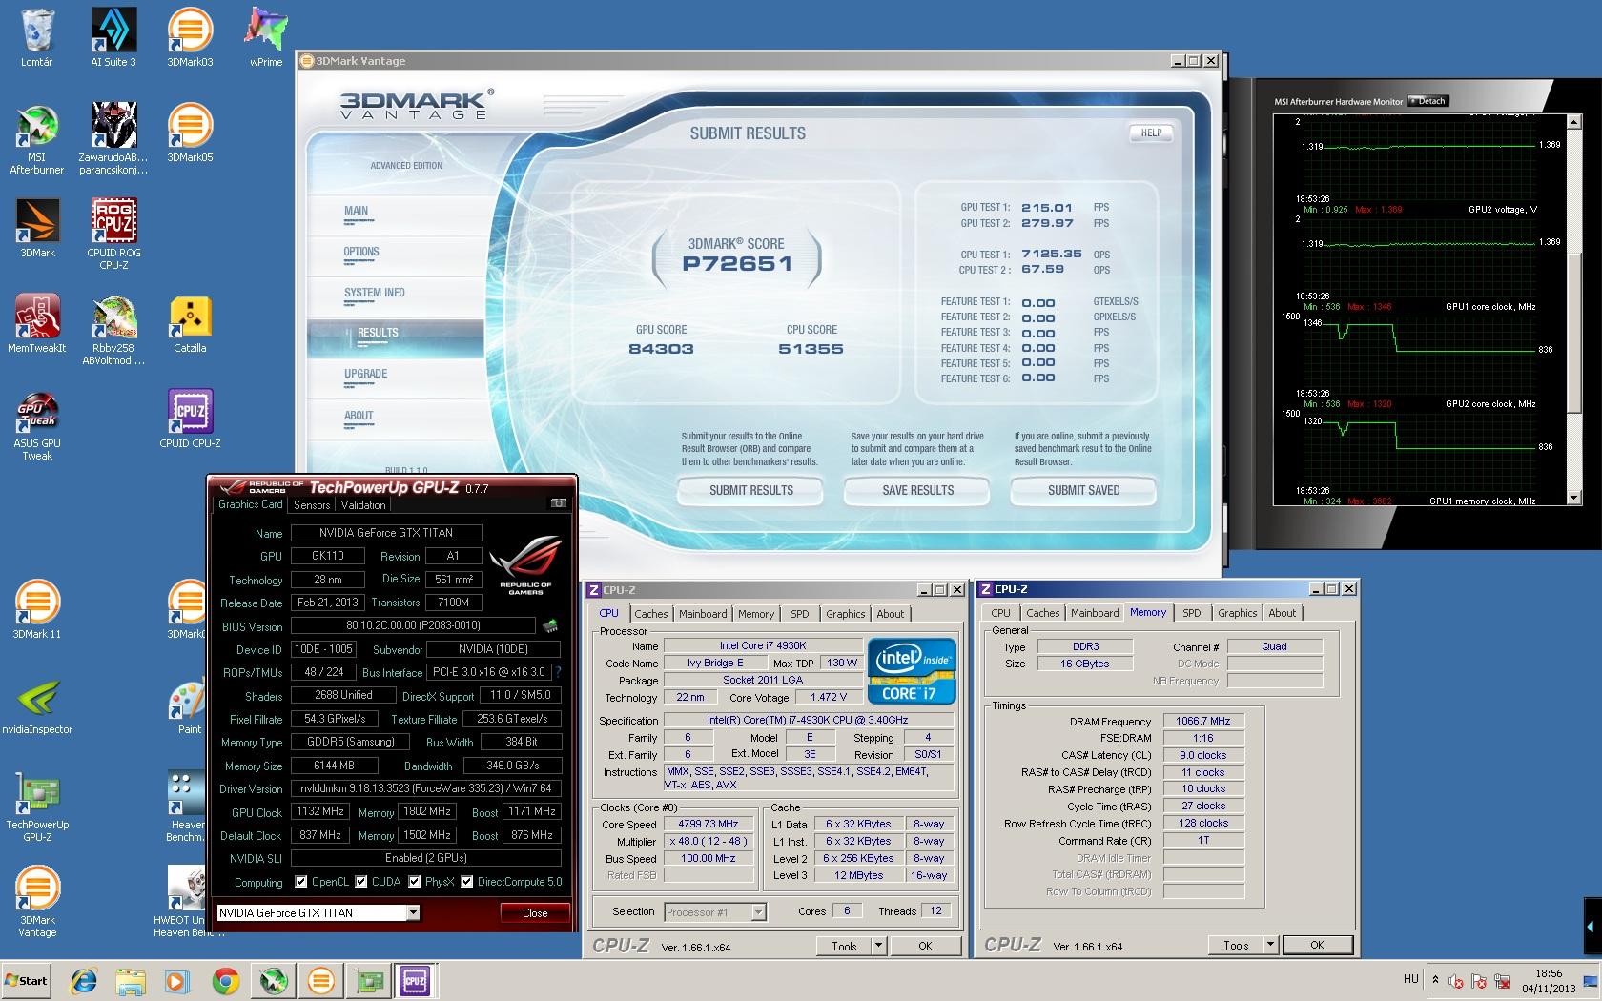
Task: Open the Processor #1 selection dropdown in CPU-Z
Action: (758, 912)
